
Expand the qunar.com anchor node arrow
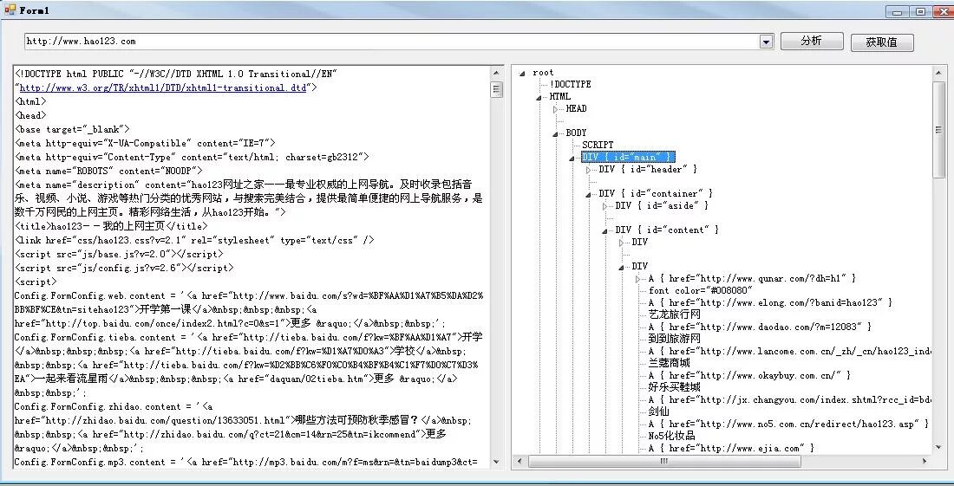point(637,280)
